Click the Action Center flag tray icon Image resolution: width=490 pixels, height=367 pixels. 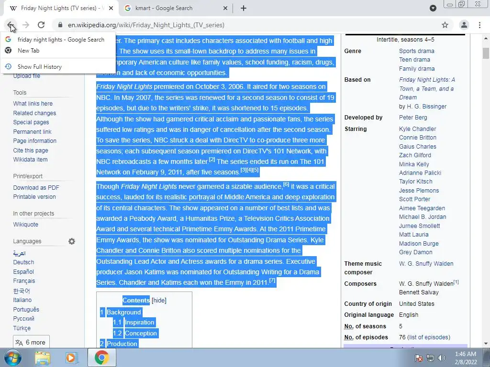[x=419, y=358]
